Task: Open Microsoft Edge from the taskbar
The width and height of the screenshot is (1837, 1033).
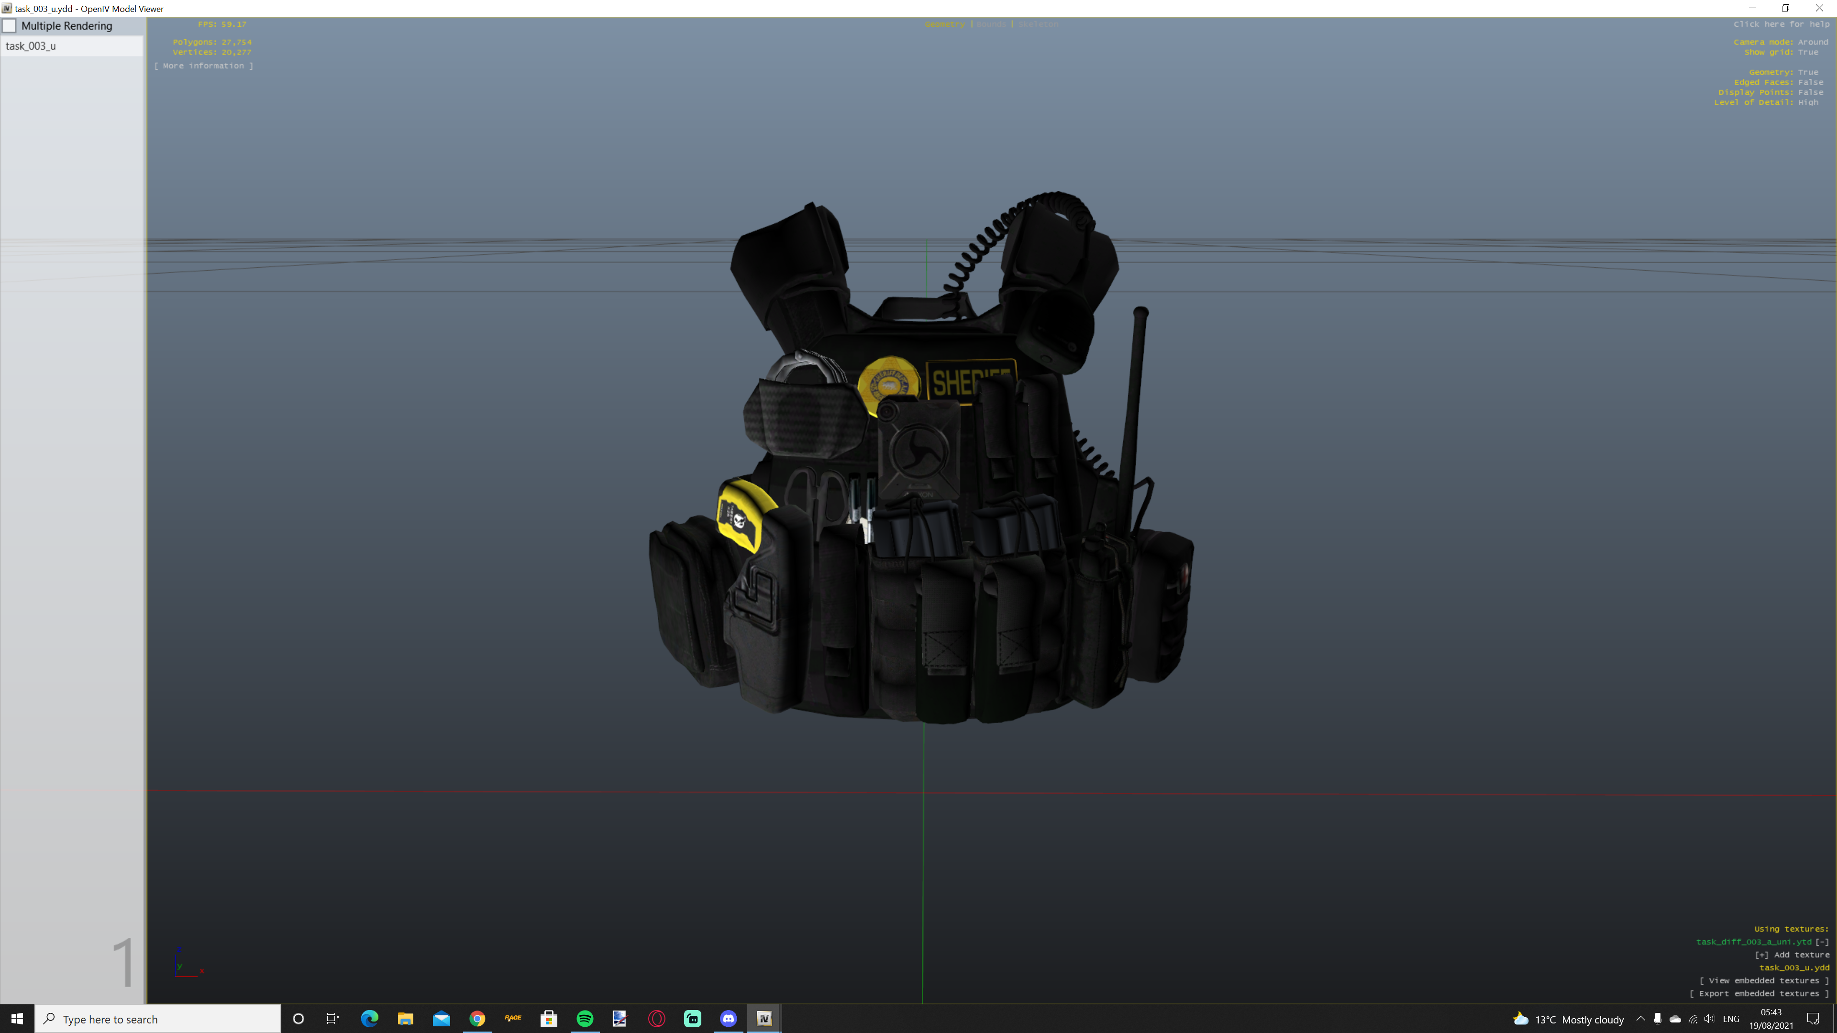Action: 369,1019
